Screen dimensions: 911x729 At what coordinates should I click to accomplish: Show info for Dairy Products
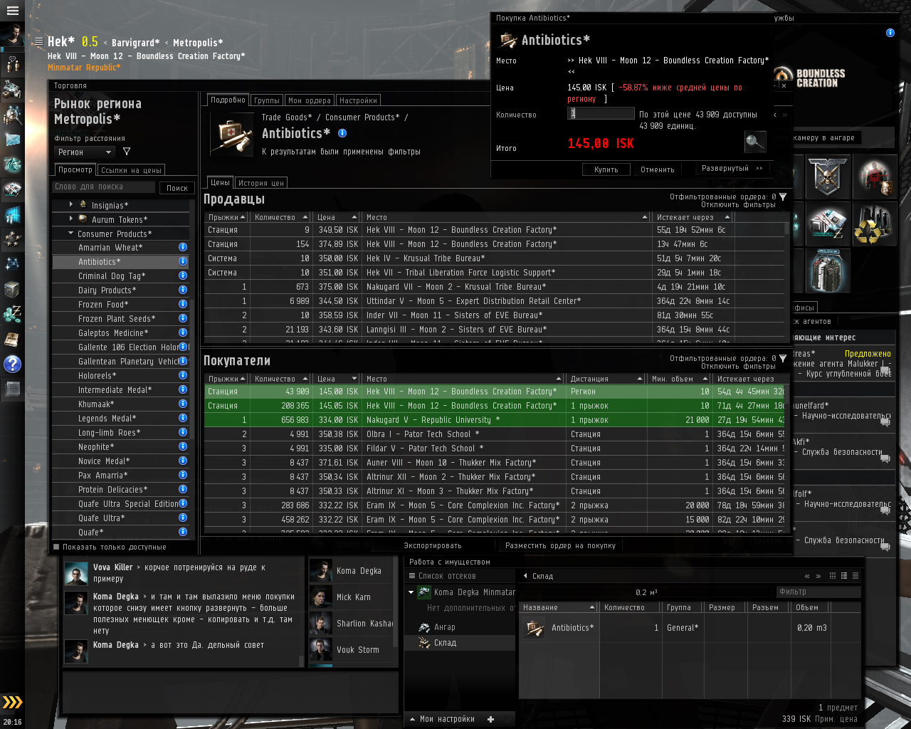point(183,290)
